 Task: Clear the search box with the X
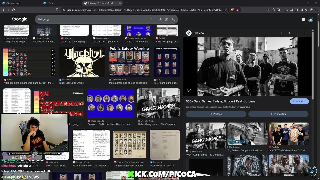point(152,19)
